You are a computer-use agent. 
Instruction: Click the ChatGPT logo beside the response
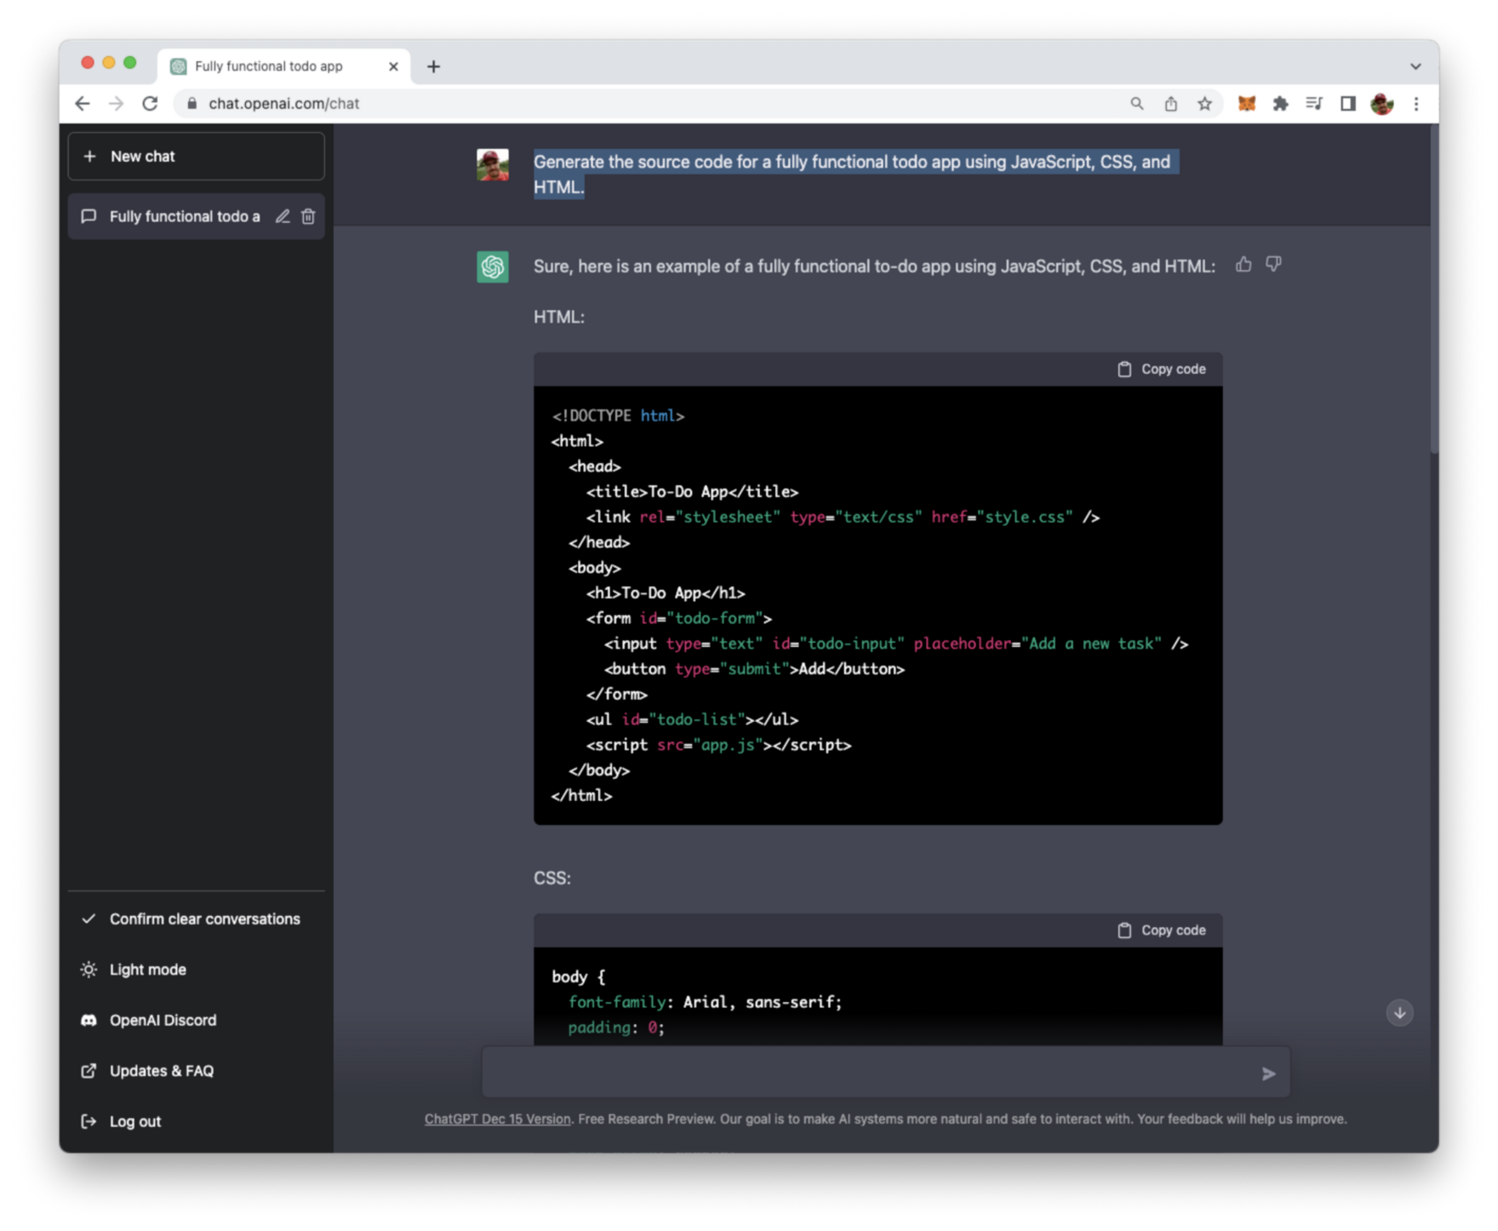pyautogui.click(x=493, y=267)
